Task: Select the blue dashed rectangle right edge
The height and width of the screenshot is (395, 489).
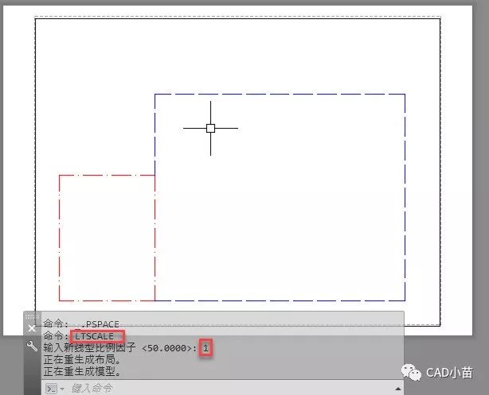Action: [x=405, y=199]
